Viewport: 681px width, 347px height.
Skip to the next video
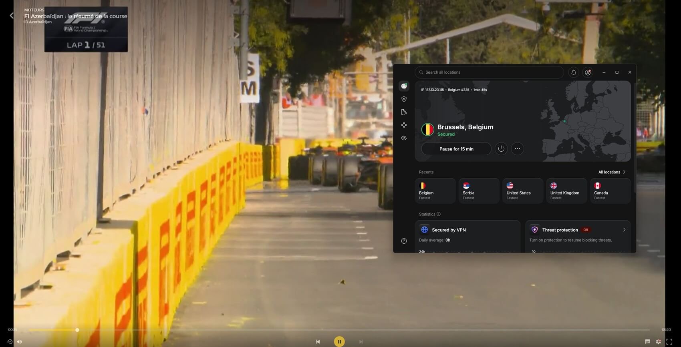(361, 341)
